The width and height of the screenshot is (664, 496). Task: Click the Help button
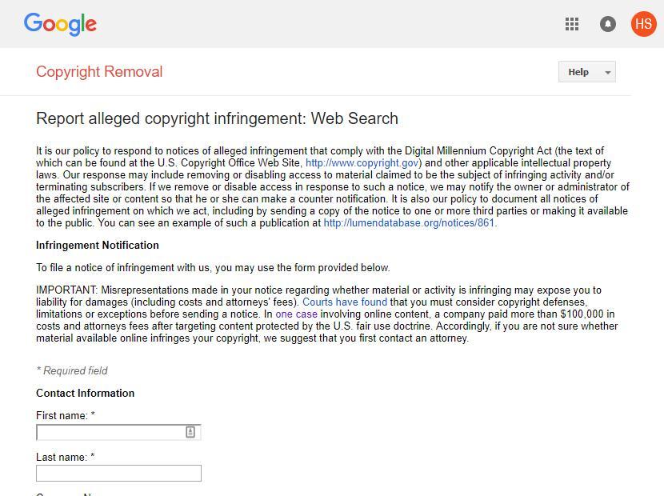(578, 71)
